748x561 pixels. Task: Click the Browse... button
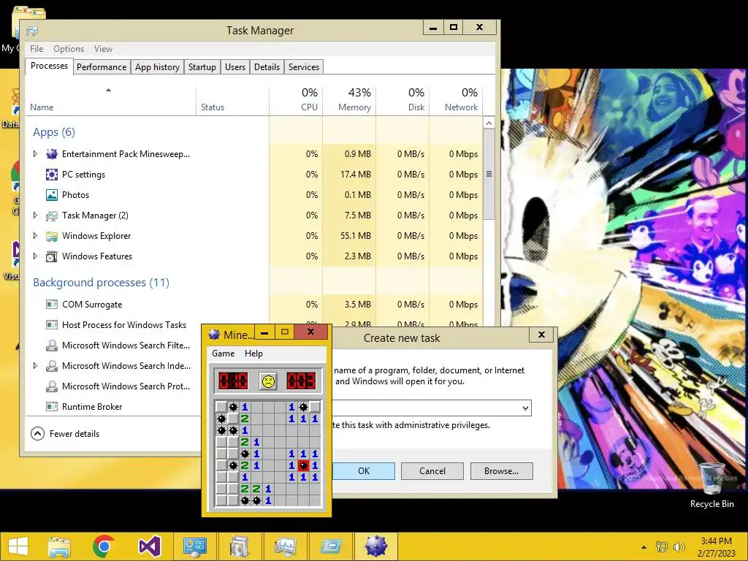[x=501, y=471]
